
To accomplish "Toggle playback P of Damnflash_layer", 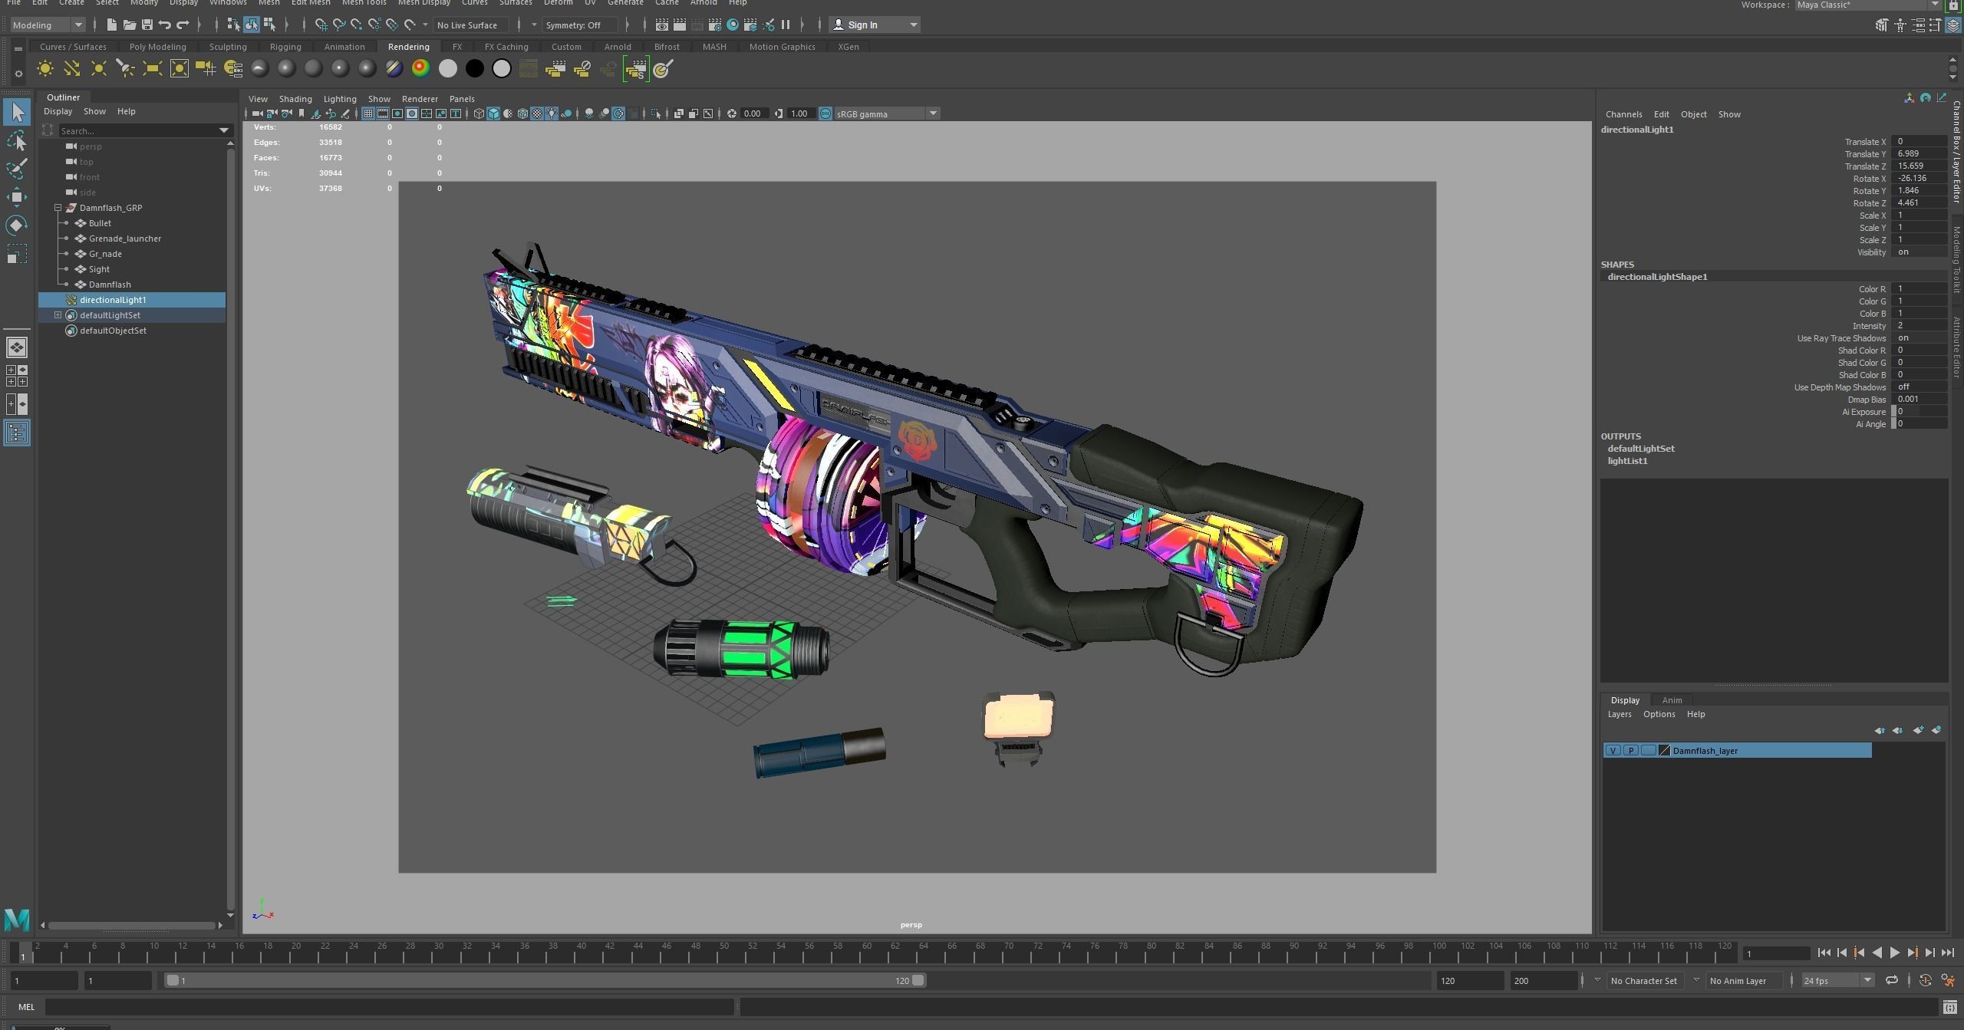I will click(x=1630, y=750).
